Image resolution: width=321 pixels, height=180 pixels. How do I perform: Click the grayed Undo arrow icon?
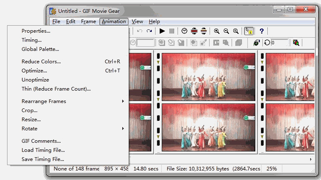pos(140,31)
